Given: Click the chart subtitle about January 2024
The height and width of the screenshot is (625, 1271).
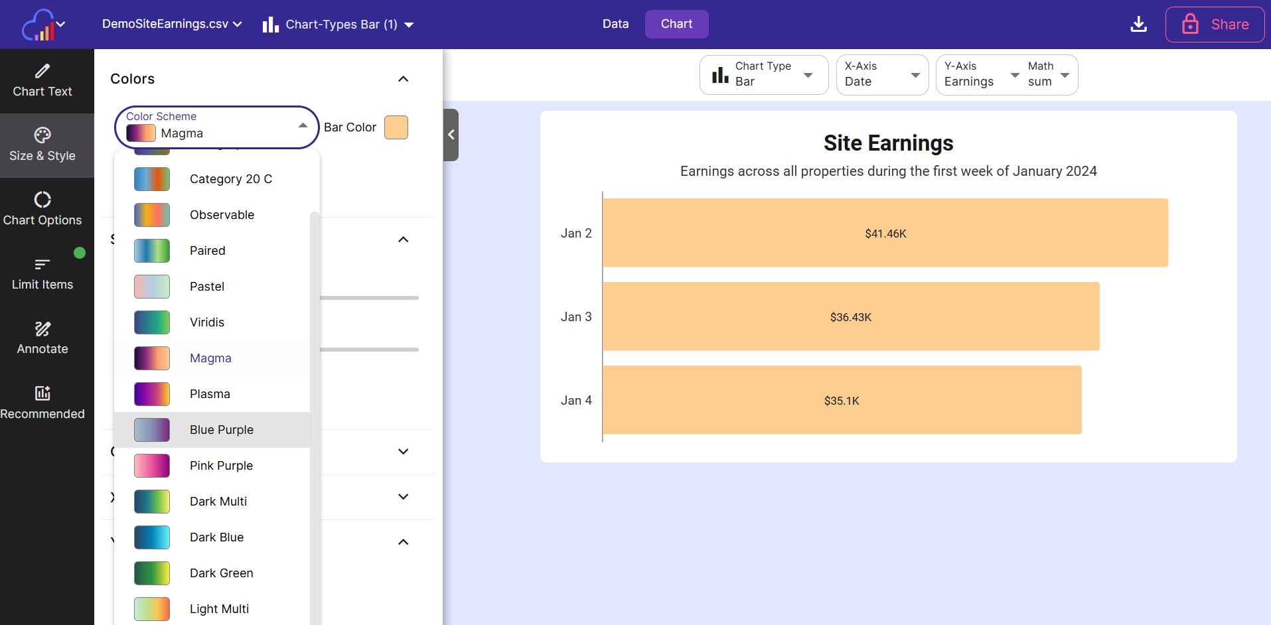Looking at the screenshot, I should tap(888, 171).
